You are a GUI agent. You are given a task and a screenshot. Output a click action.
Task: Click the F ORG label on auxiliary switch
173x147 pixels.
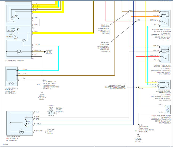(36, 119)
